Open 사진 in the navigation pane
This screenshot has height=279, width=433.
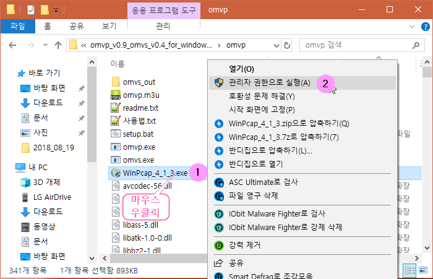tap(41, 132)
